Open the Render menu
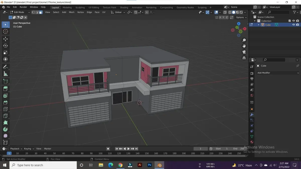Image resolution: width=301 pixels, height=169 pixels. coord(23,7)
